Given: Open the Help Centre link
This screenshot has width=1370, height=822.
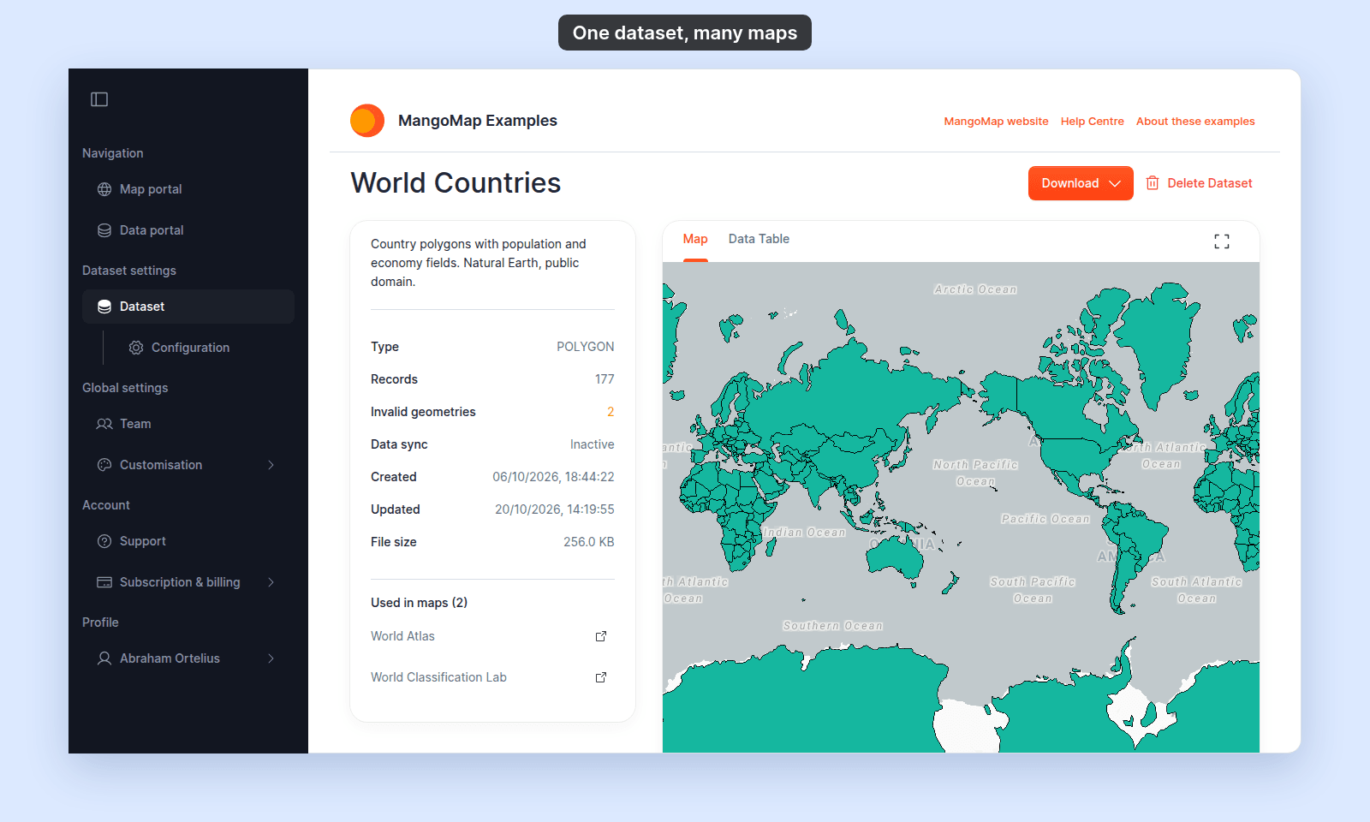Looking at the screenshot, I should 1093,122.
